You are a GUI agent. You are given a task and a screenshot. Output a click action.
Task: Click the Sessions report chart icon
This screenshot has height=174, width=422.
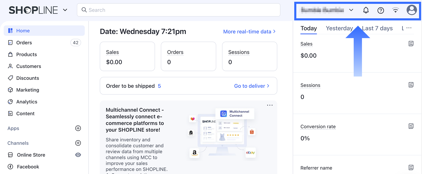coord(411,85)
